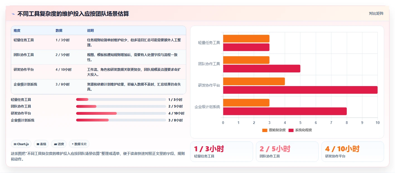This screenshot has width=395, height=173.
Task: Click the orange 企业级计划系统 chart bar
Action: (x=246, y=103)
